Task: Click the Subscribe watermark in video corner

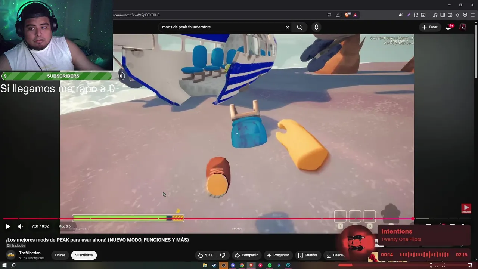Action: pyautogui.click(x=466, y=208)
